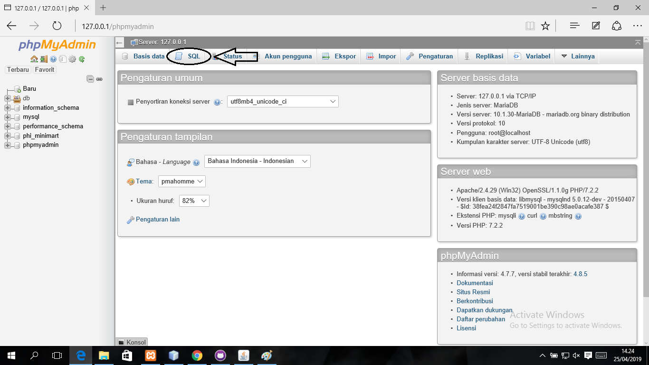
Task: Collapse all databases with the minus icon
Action: click(x=90, y=79)
